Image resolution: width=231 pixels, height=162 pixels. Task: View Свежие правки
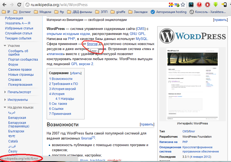click(x=20, y=70)
